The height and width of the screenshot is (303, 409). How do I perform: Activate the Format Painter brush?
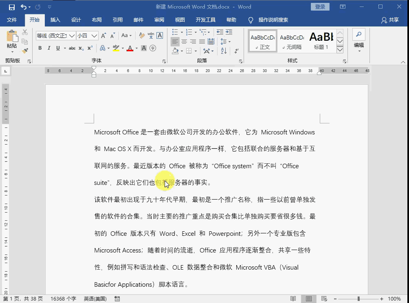25,51
